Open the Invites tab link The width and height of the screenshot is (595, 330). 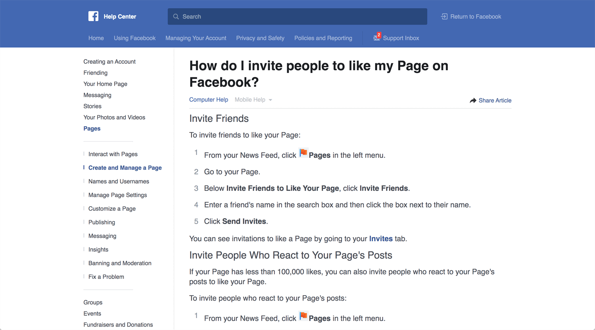pyautogui.click(x=381, y=239)
